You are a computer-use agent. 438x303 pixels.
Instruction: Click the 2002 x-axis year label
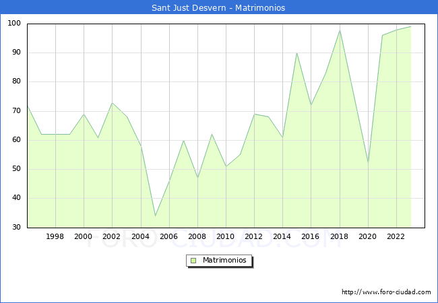tap(112, 236)
